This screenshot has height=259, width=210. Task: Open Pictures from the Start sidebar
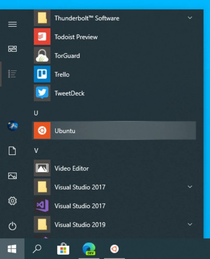pyautogui.click(x=12, y=176)
